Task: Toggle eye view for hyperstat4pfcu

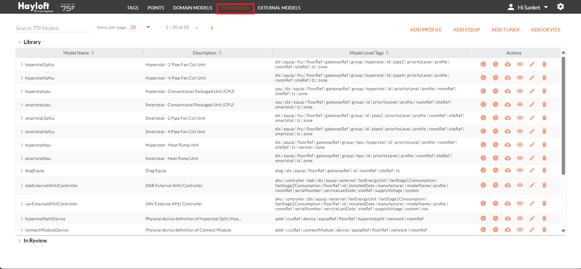Action: click(520, 78)
